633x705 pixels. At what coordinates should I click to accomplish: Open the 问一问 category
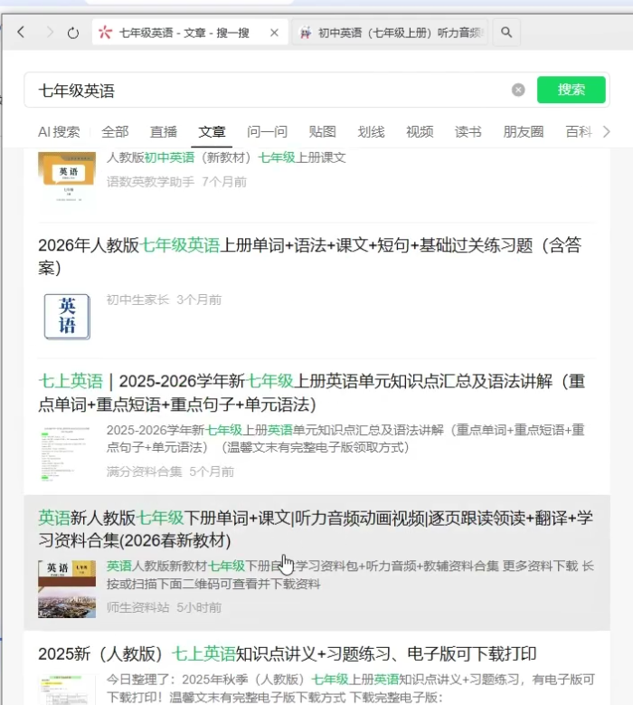(268, 132)
